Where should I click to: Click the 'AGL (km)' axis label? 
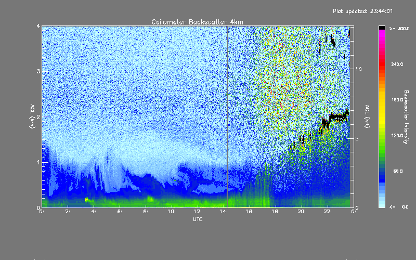click(32, 116)
